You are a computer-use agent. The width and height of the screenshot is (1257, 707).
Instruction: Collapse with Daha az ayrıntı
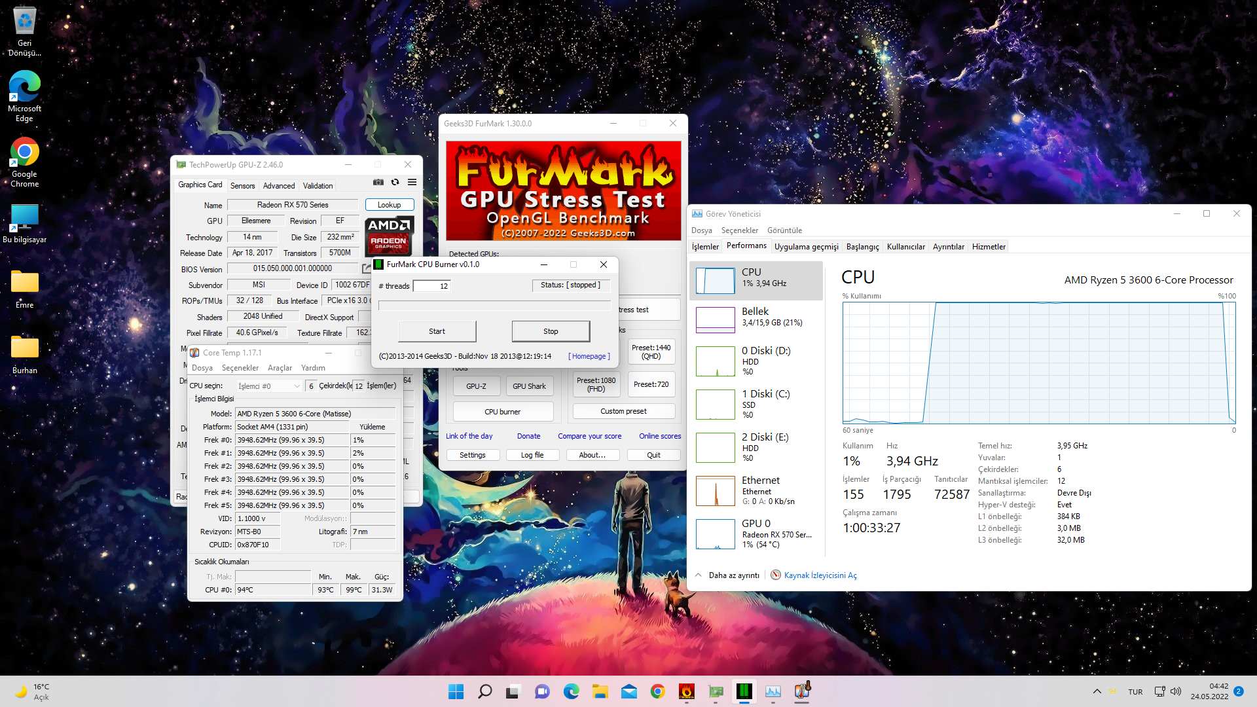pos(733,575)
